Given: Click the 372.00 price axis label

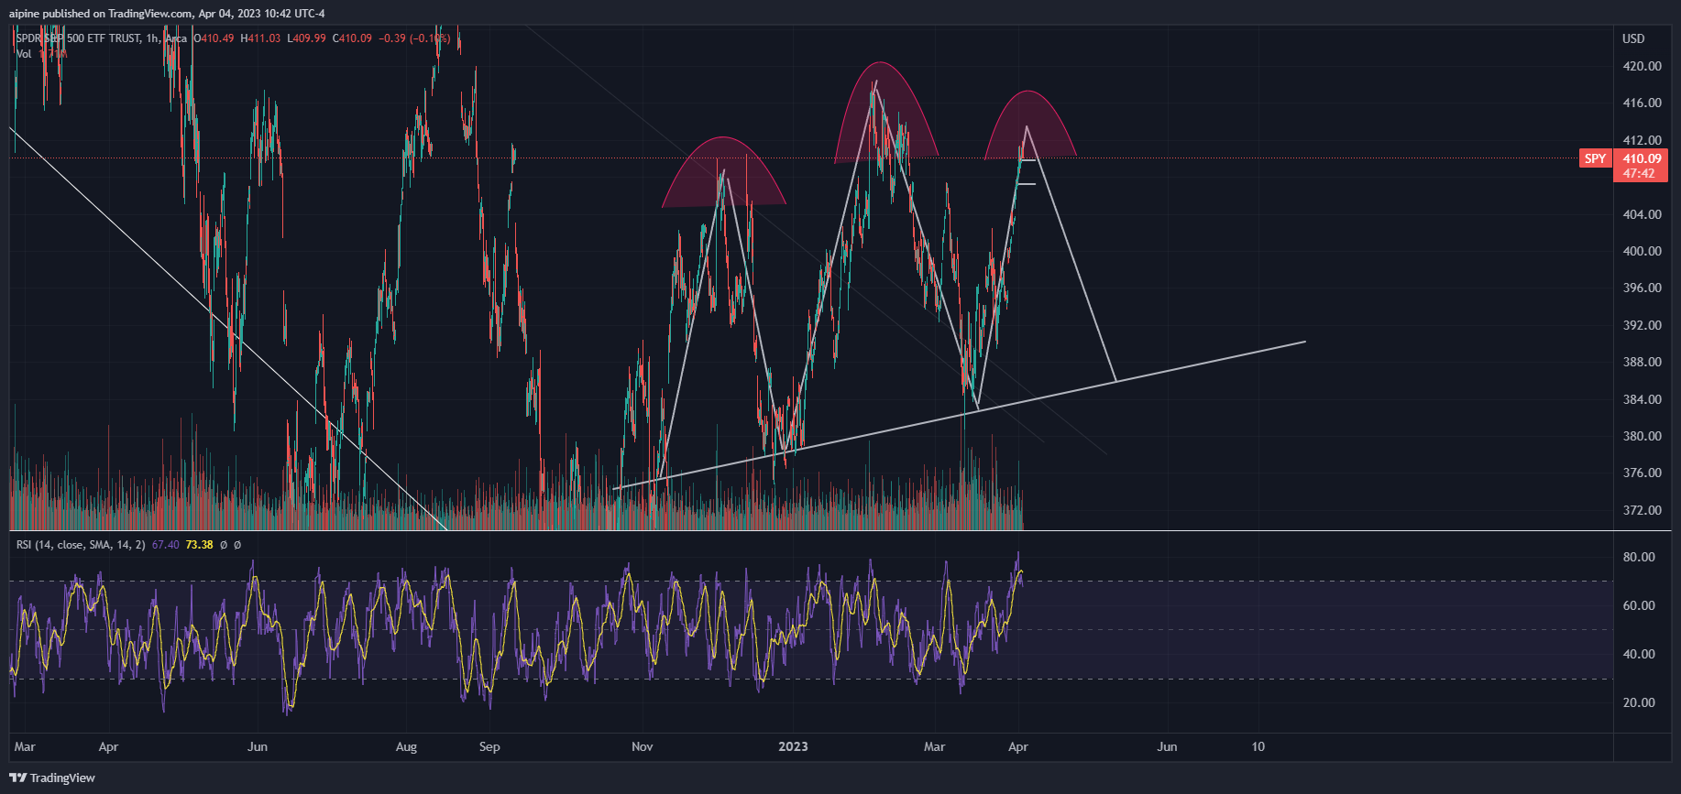Looking at the screenshot, I should (x=1642, y=510).
